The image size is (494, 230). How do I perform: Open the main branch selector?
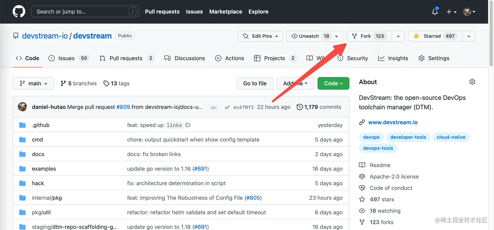click(33, 84)
